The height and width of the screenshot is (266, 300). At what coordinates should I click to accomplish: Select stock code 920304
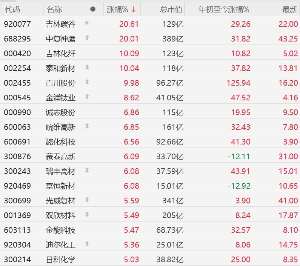click(17, 245)
